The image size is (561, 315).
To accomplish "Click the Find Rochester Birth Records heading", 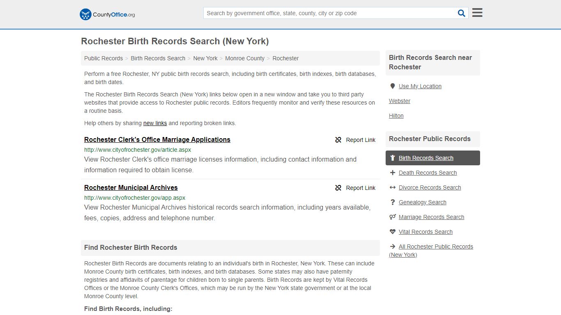I will [131, 248].
